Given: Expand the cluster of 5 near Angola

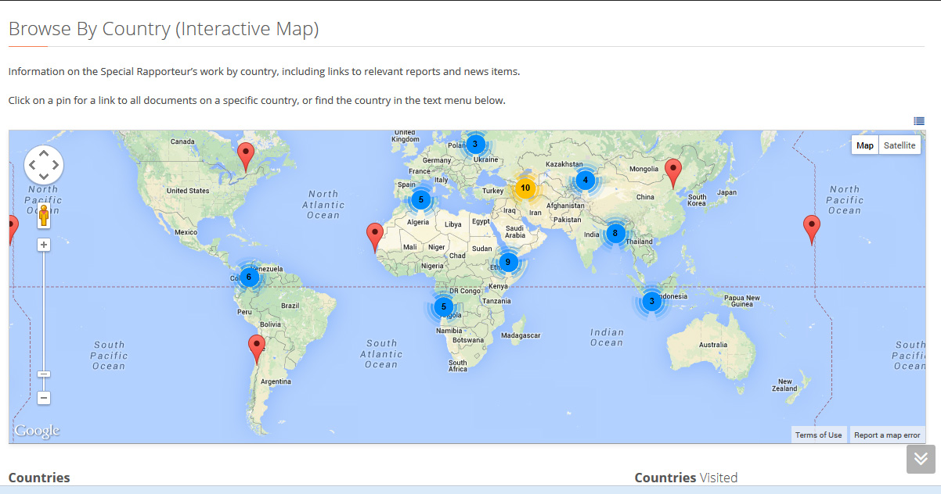Looking at the screenshot, I should [444, 306].
